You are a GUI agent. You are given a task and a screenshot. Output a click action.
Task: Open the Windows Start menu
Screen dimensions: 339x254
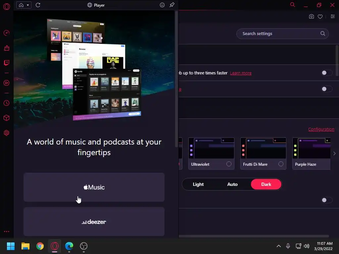tap(11, 246)
